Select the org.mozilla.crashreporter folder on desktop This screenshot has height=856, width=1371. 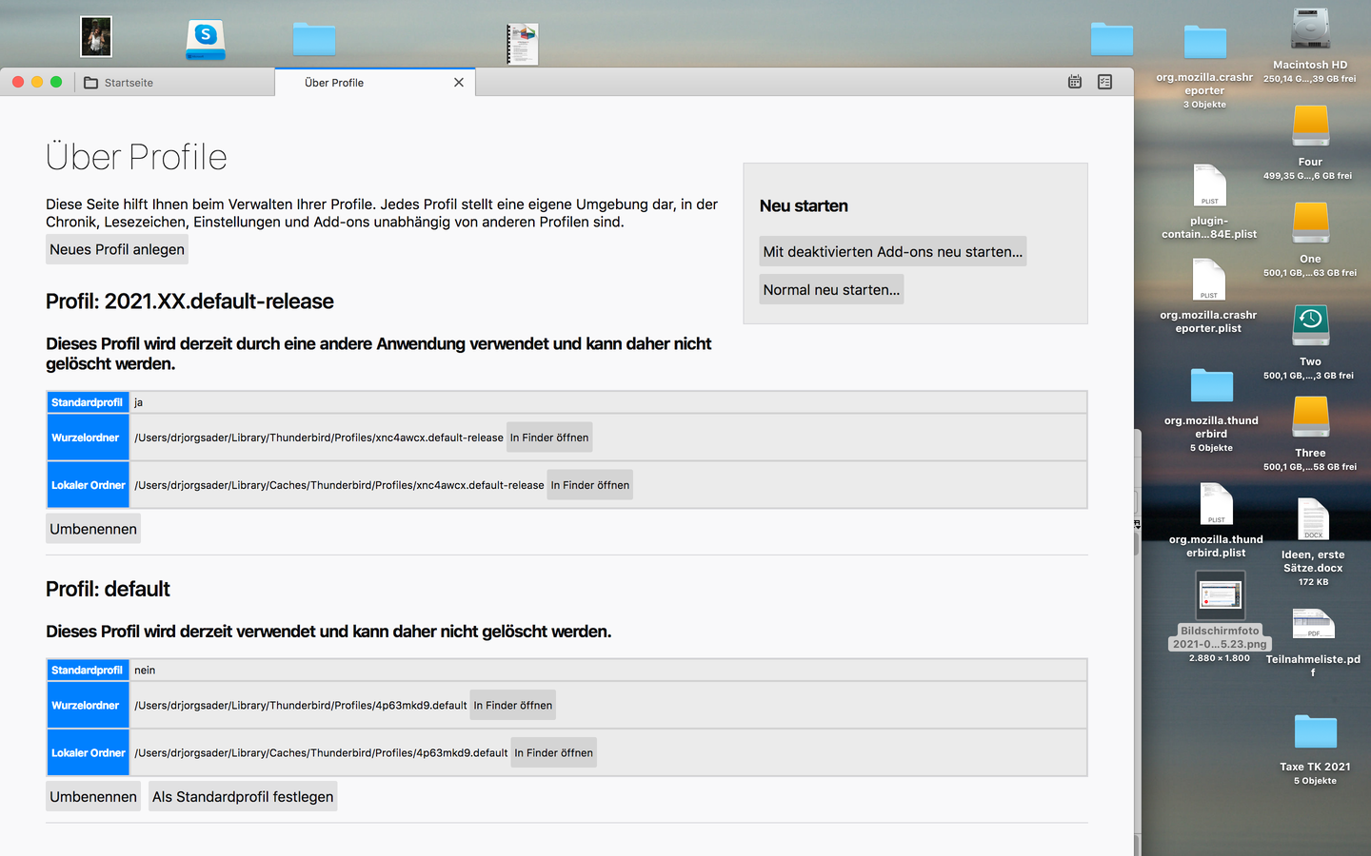[1205, 43]
